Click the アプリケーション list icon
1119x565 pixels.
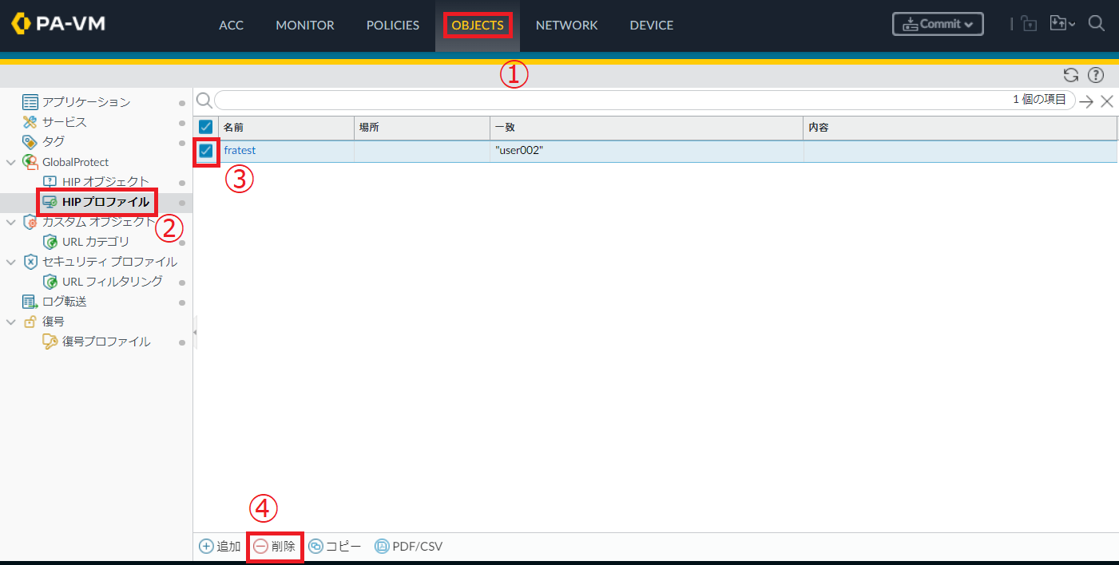[x=30, y=102]
